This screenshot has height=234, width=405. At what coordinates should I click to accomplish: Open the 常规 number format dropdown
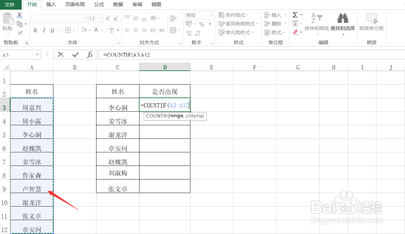[212, 15]
